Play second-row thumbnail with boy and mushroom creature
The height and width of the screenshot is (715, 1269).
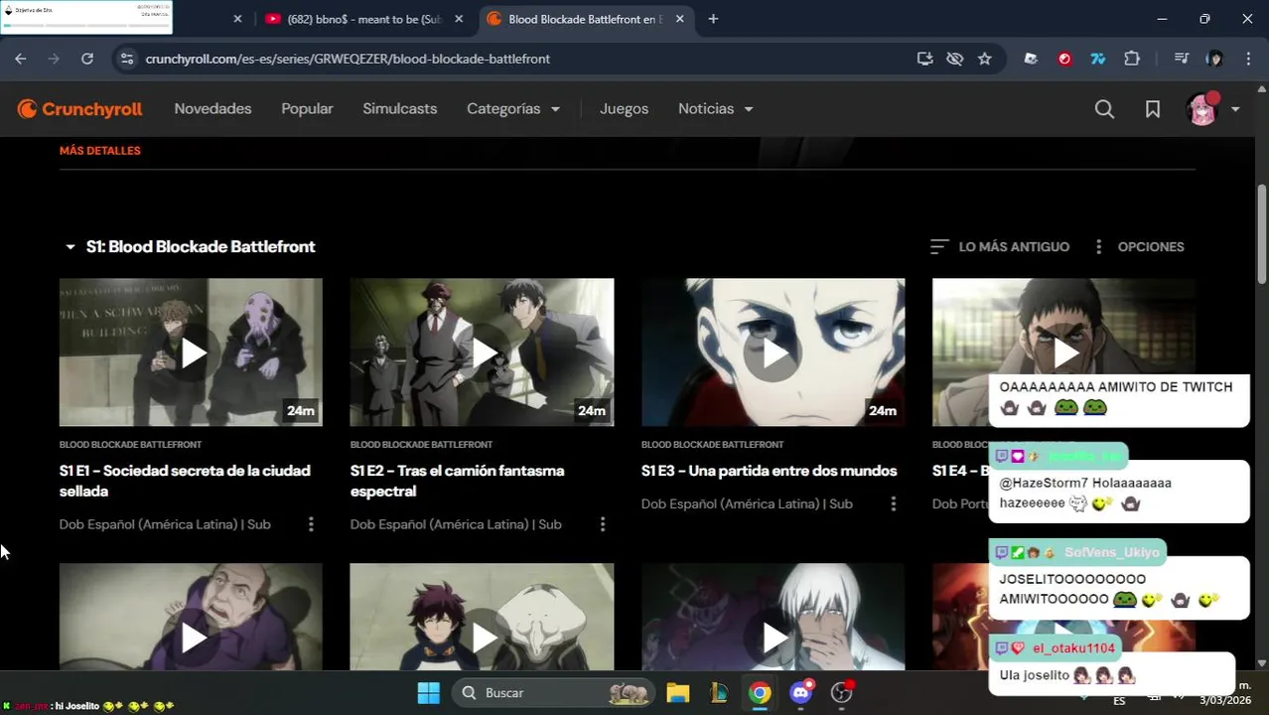coord(482,617)
